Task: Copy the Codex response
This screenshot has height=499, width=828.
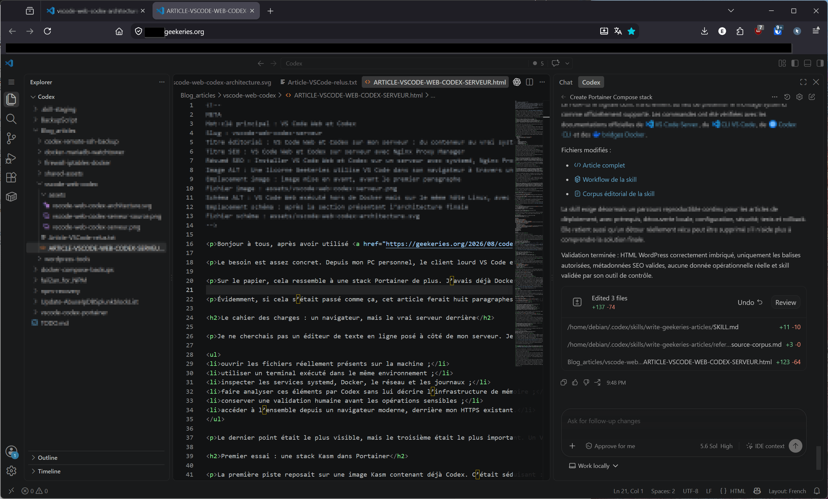Action: pos(564,383)
